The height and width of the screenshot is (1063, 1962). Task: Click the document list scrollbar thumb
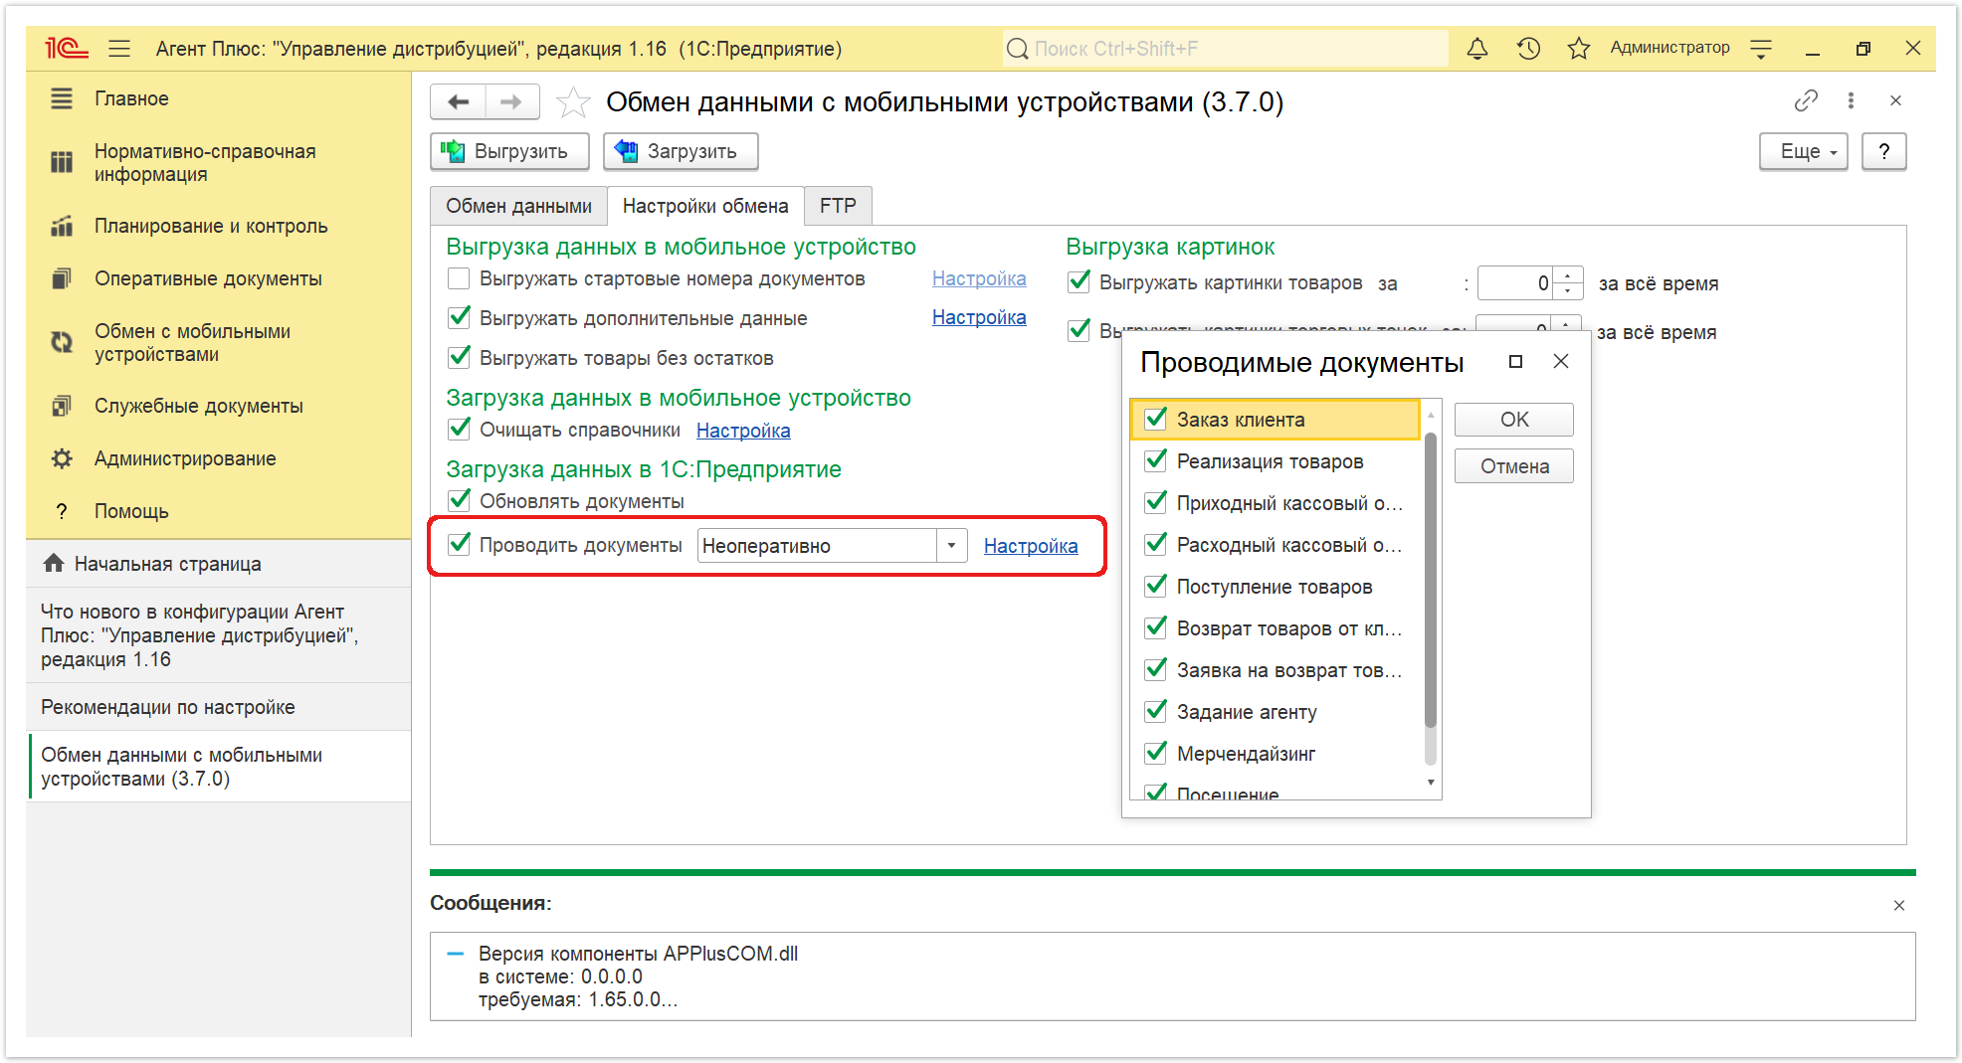coord(1431,579)
